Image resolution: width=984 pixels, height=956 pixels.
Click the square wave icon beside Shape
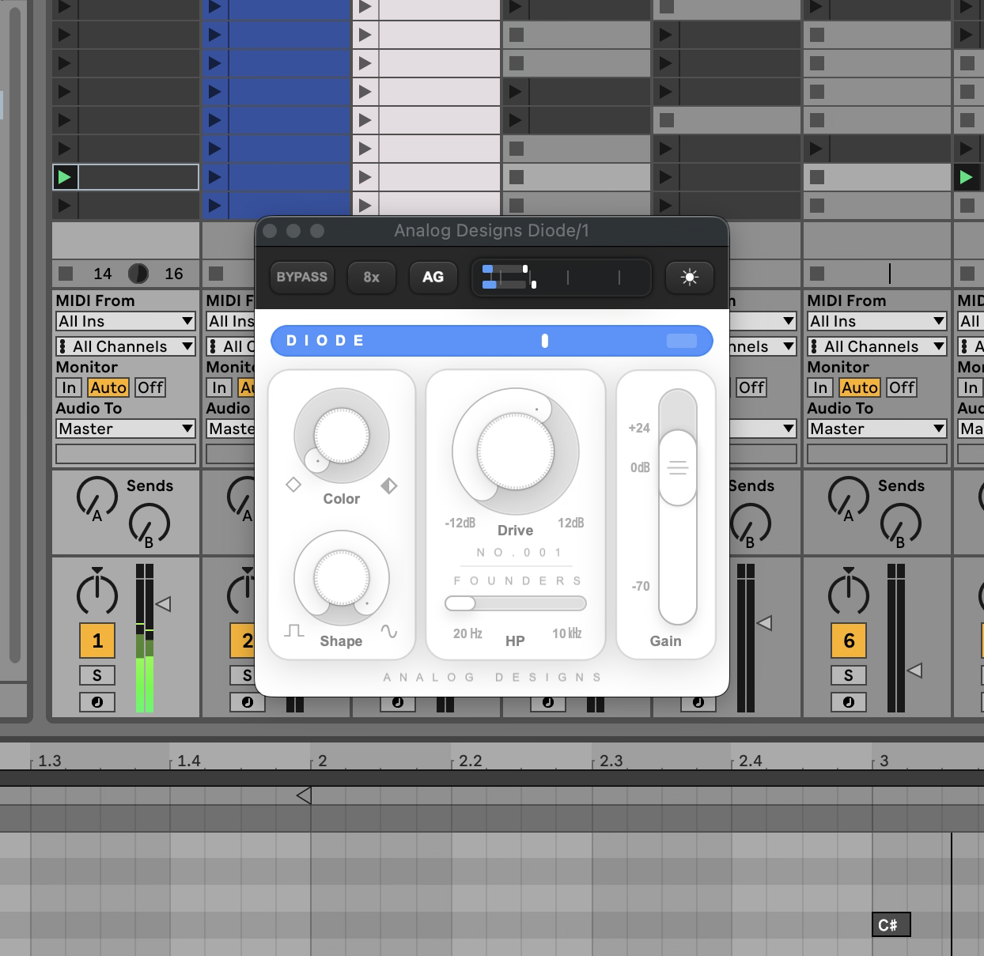[294, 631]
